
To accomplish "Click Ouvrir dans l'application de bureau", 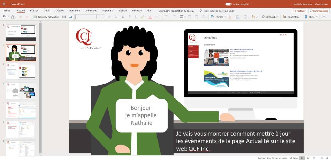I will pyautogui.click(x=176, y=11).
